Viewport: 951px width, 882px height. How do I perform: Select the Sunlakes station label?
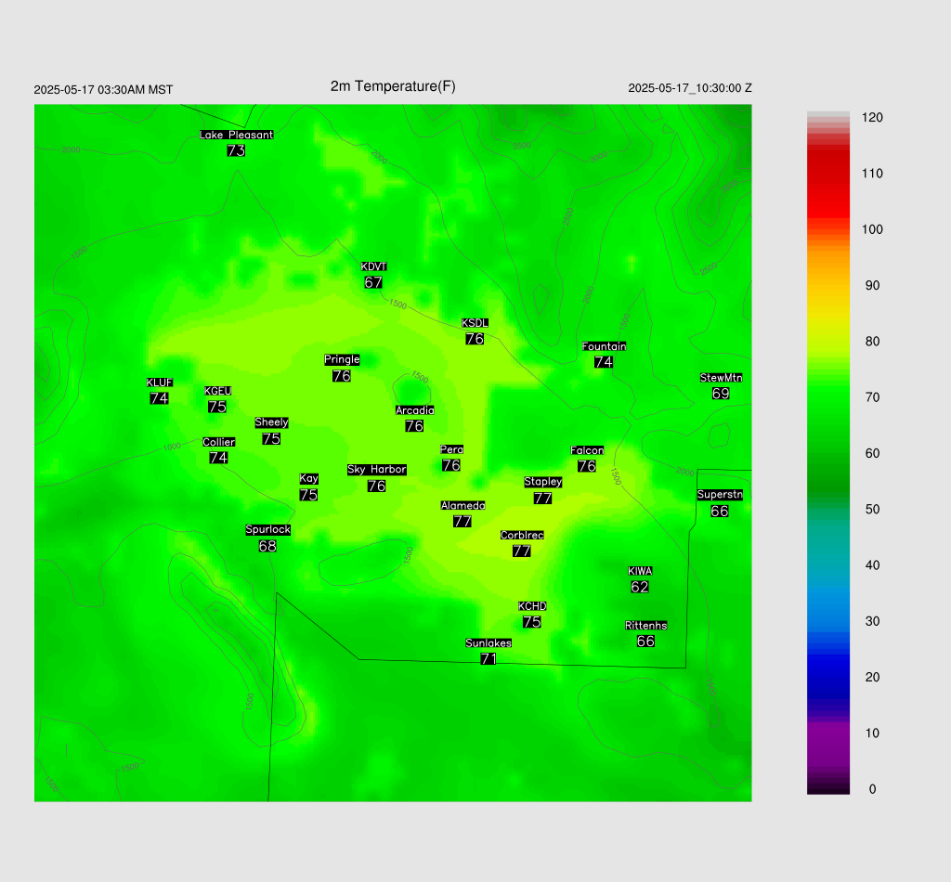(489, 643)
